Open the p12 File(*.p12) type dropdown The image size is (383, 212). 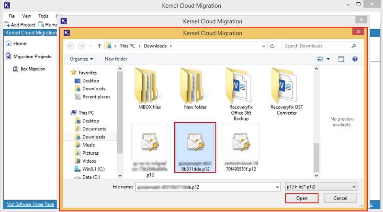(321, 187)
